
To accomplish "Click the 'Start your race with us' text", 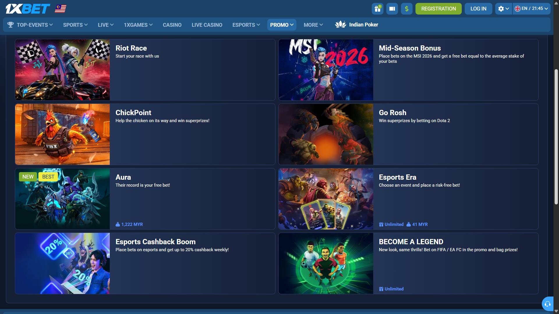I will (x=137, y=56).
